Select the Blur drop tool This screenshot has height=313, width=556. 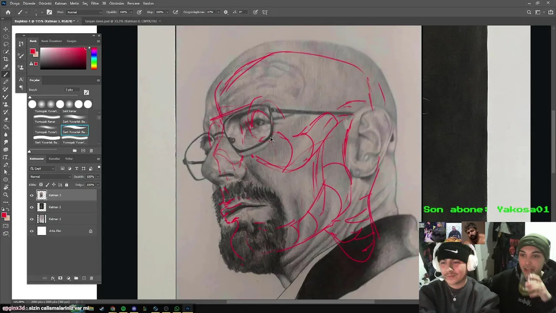6,134
